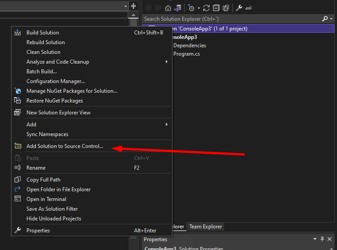The image size is (337, 250).
Task: Toggle the Preview Selected Items icon
Action: click(249, 8)
